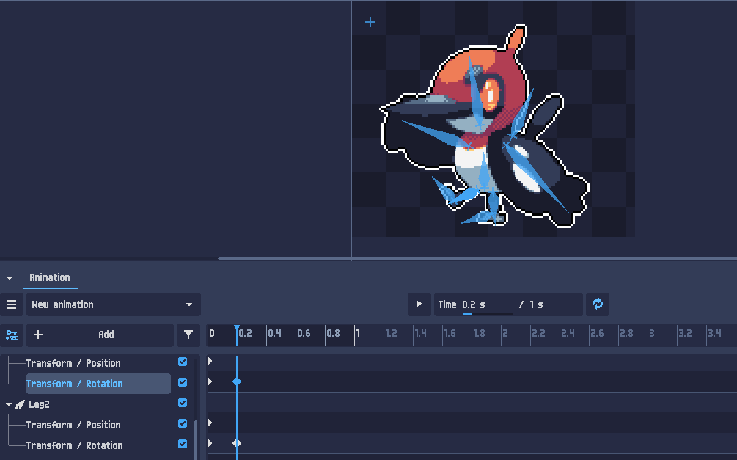737x460 pixels.
Task: Click the canvas horizontal scrollbar
Action: coord(477,258)
